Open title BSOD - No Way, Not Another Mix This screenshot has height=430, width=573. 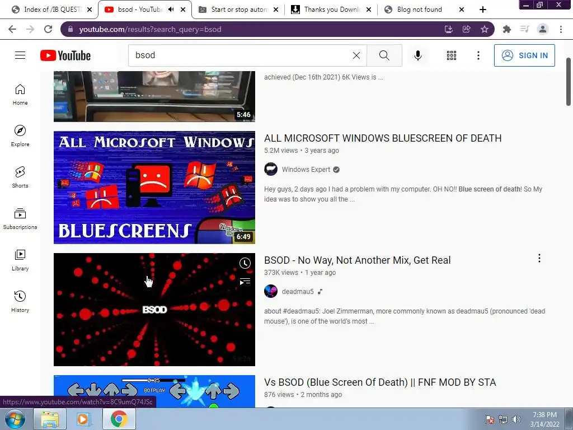coord(358,260)
